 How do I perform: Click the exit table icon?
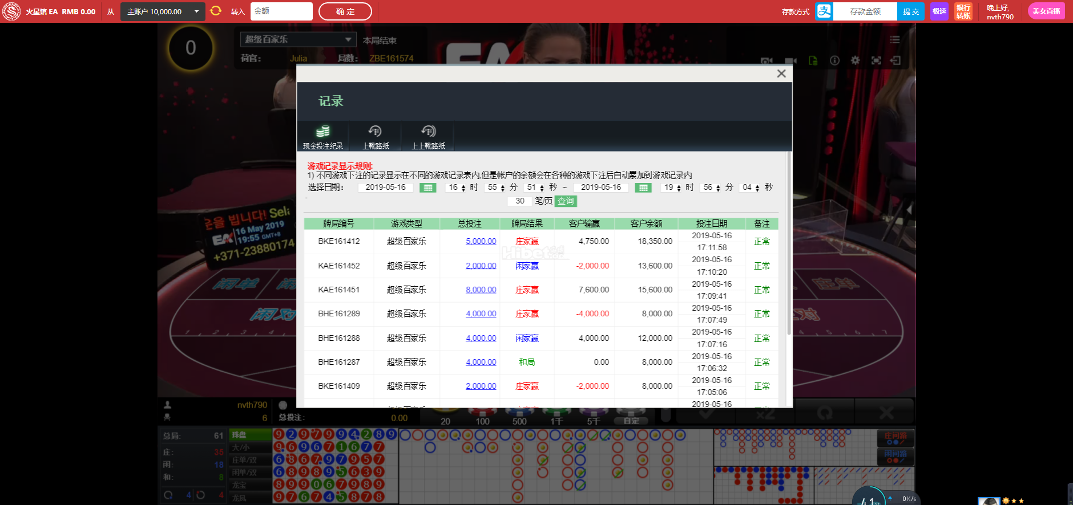pos(895,60)
